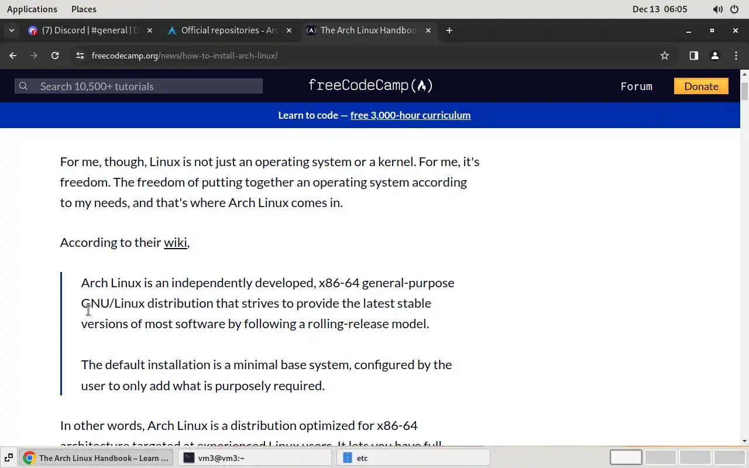This screenshot has width=749, height=468.
Task: Click the paragraph starting 'For me, though, Linux'
Action: coord(270,182)
